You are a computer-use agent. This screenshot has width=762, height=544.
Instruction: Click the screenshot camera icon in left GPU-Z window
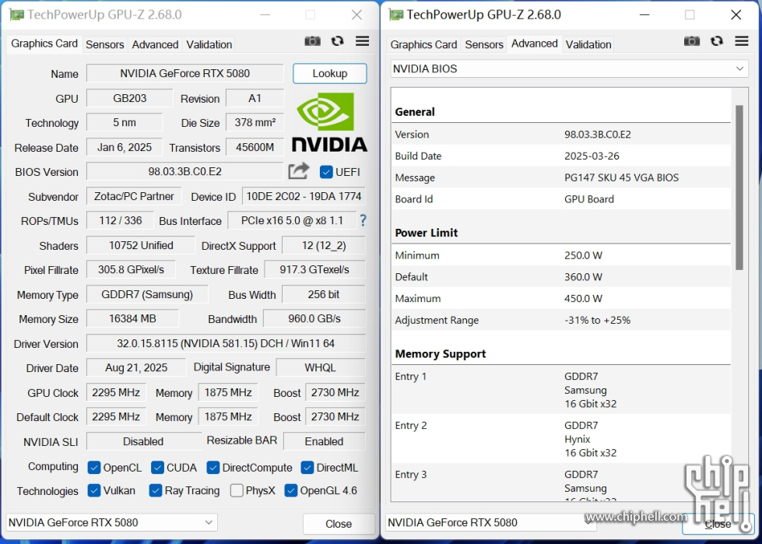pos(312,41)
